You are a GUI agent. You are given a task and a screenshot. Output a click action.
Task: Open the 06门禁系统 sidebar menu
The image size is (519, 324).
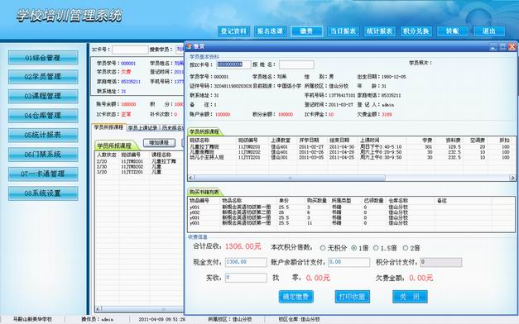point(43,155)
